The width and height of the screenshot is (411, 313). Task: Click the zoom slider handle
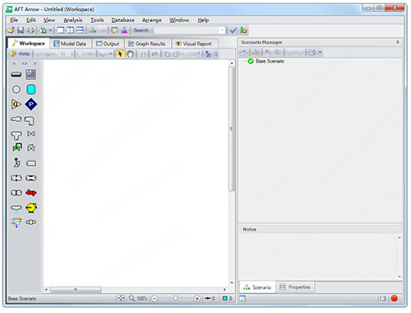175,298
